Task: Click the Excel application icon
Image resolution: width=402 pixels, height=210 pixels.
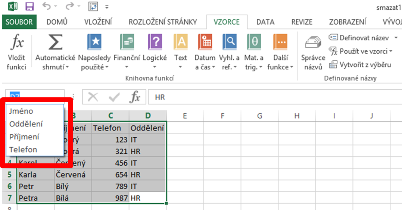Action: pyautogui.click(x=13, y=6)
